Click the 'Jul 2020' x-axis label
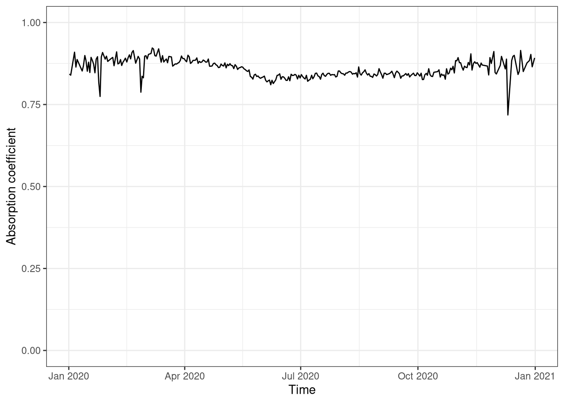 (x=300, y=376)
